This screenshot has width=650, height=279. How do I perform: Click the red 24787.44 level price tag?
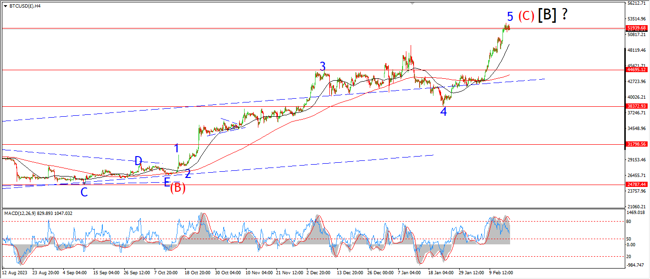636,185
